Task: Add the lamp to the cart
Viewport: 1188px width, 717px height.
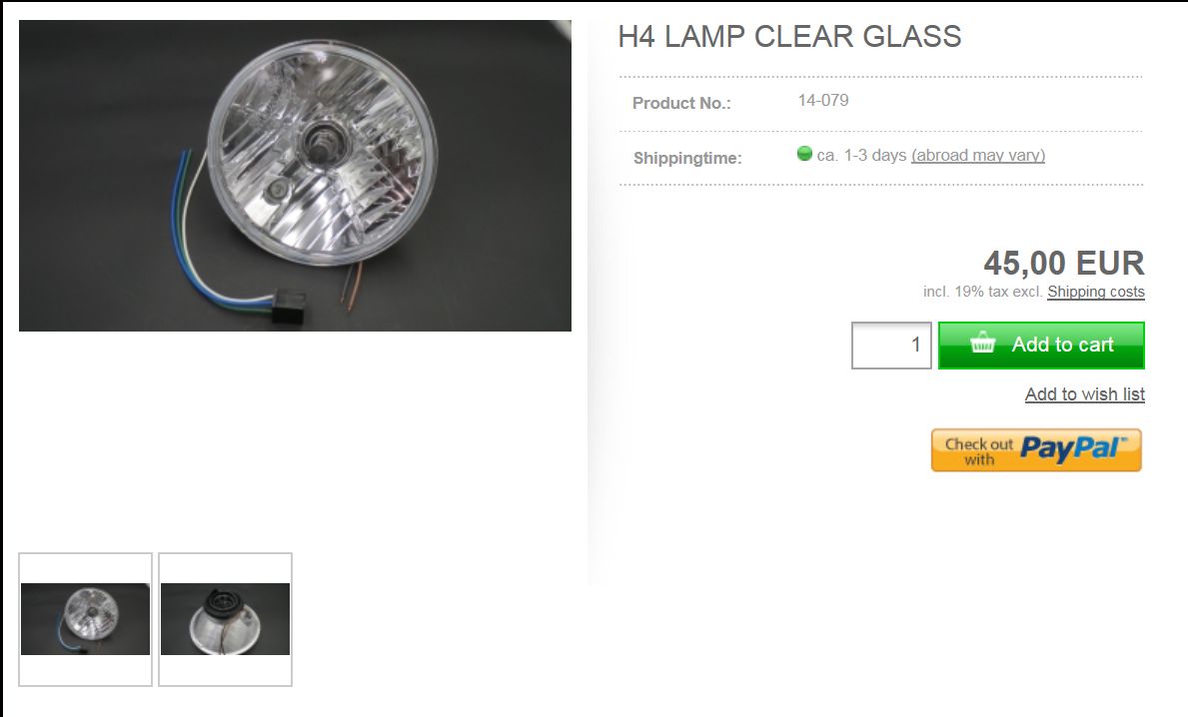Action: tap(1041, 346)
